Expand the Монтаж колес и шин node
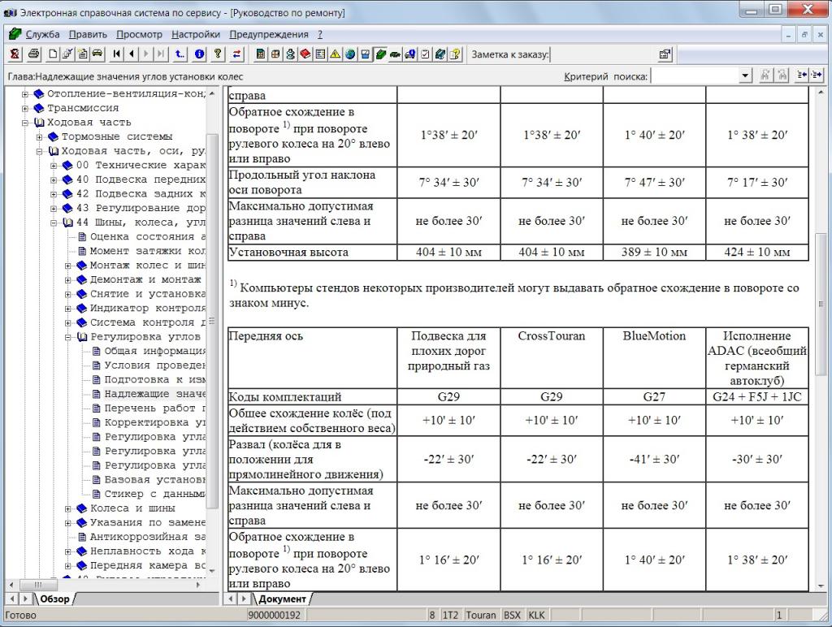This screenshot has height=627, width=832. click(x=68, y=266)
